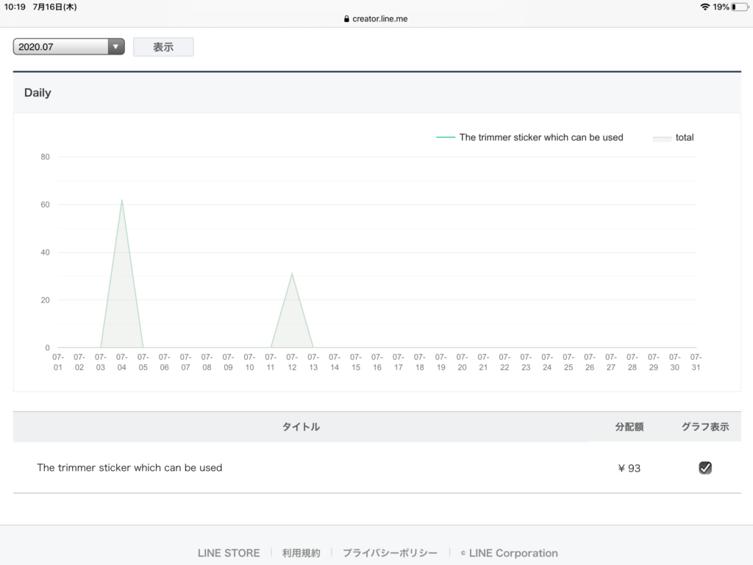The width and height of the screenshot is (753, 565).
Task: Open the LINE STORE footer link
Action: click(x=229, y=553)
